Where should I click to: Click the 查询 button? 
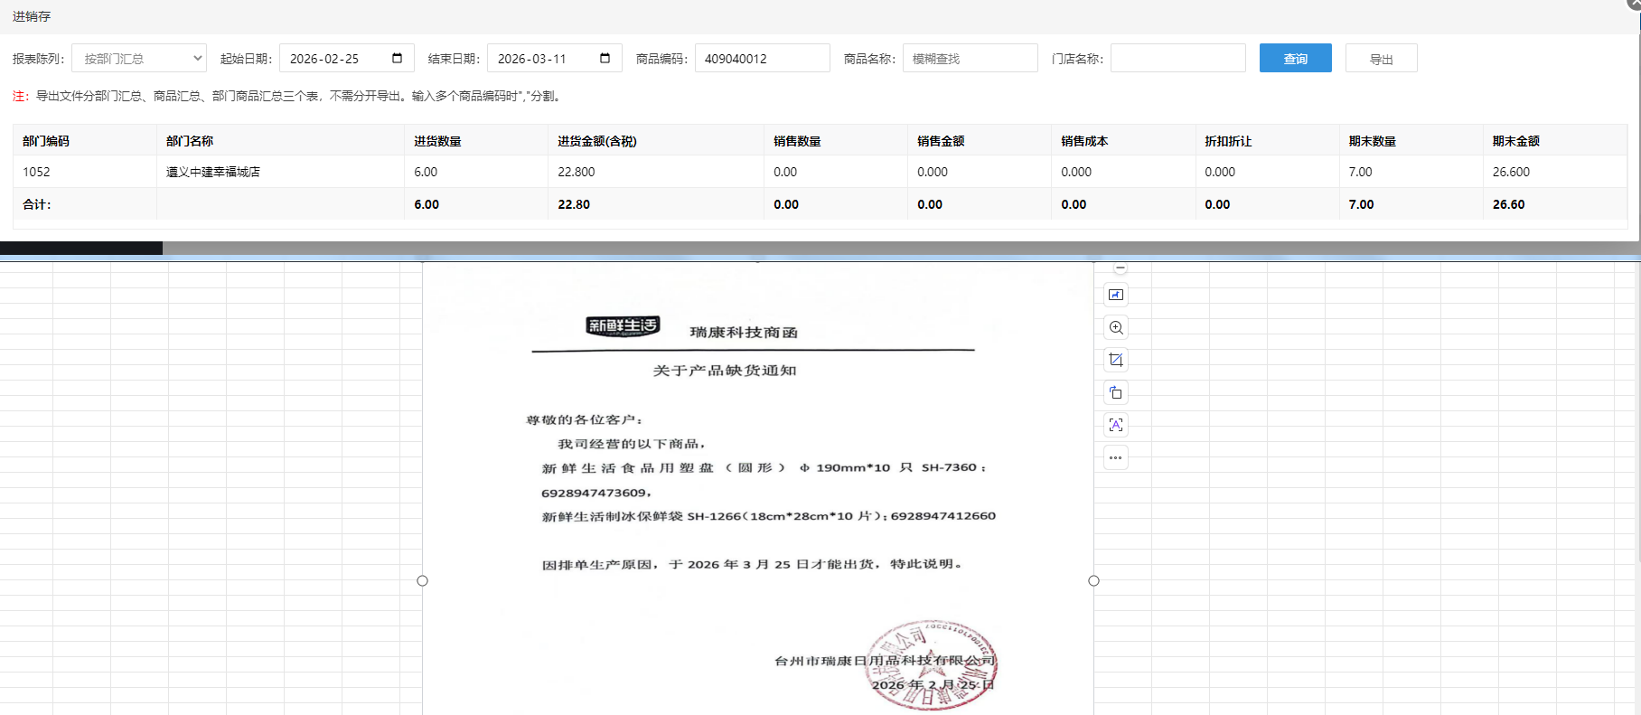point(1295,59)
